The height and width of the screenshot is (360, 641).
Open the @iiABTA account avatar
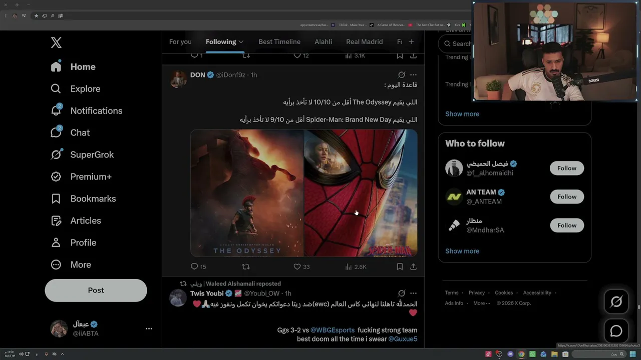(x=59, y=328)
